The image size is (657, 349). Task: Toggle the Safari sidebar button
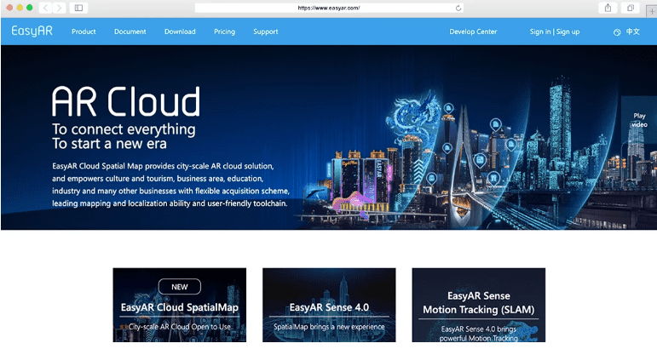click(x=78, y=8)
